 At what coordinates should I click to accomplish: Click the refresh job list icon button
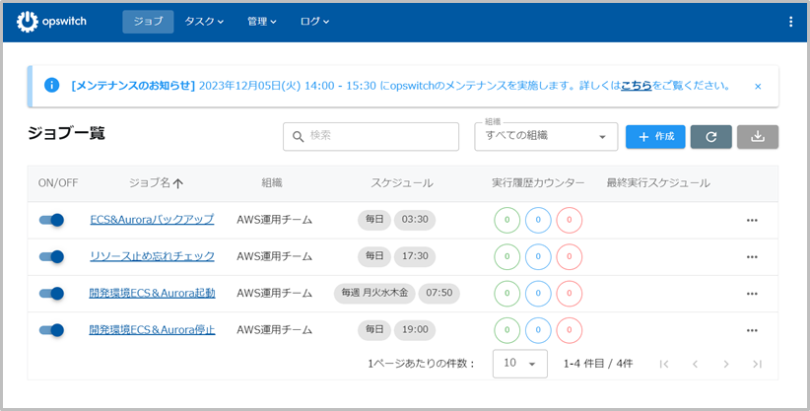tap(710, 137)
